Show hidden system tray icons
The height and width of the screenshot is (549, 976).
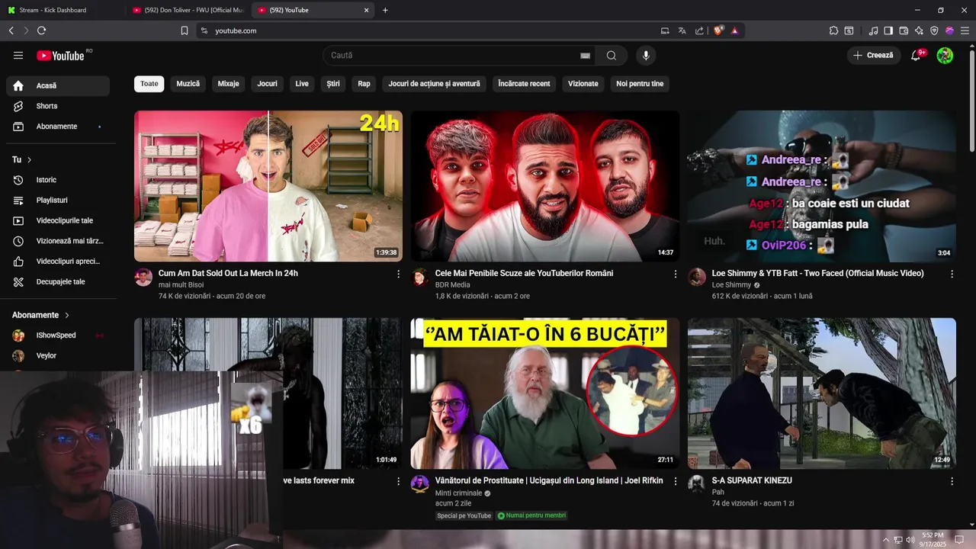pos(885,540)
